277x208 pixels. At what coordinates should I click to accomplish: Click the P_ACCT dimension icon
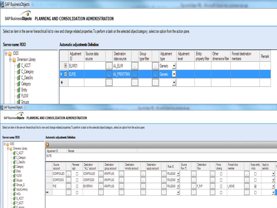click(x=14, y=203)
